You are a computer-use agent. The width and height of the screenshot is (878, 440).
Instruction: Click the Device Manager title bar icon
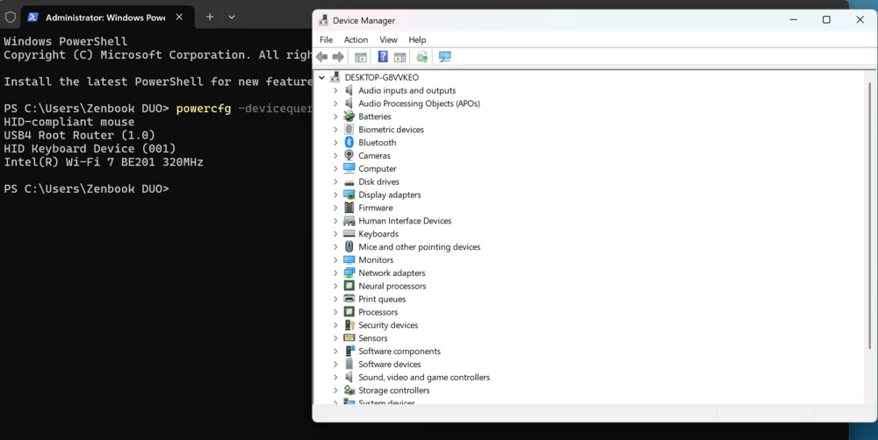[324, 21]
